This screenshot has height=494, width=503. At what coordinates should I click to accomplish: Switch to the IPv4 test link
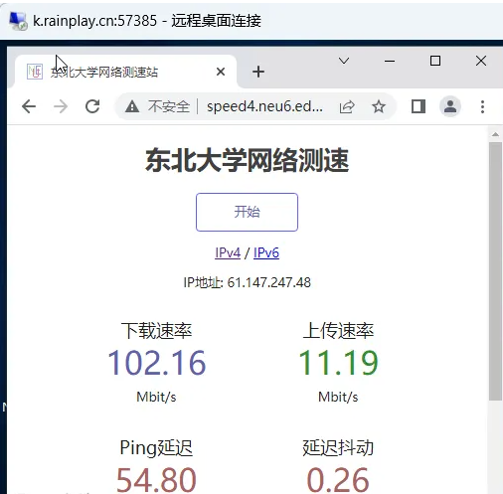(228, 252)
